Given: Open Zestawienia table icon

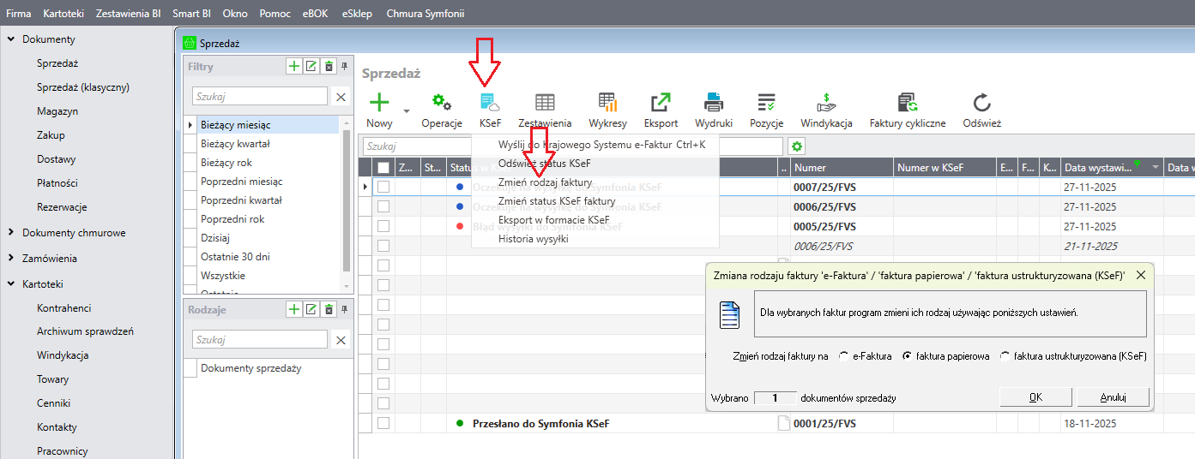Looking at the screenshot, I should tap(545, 104).
